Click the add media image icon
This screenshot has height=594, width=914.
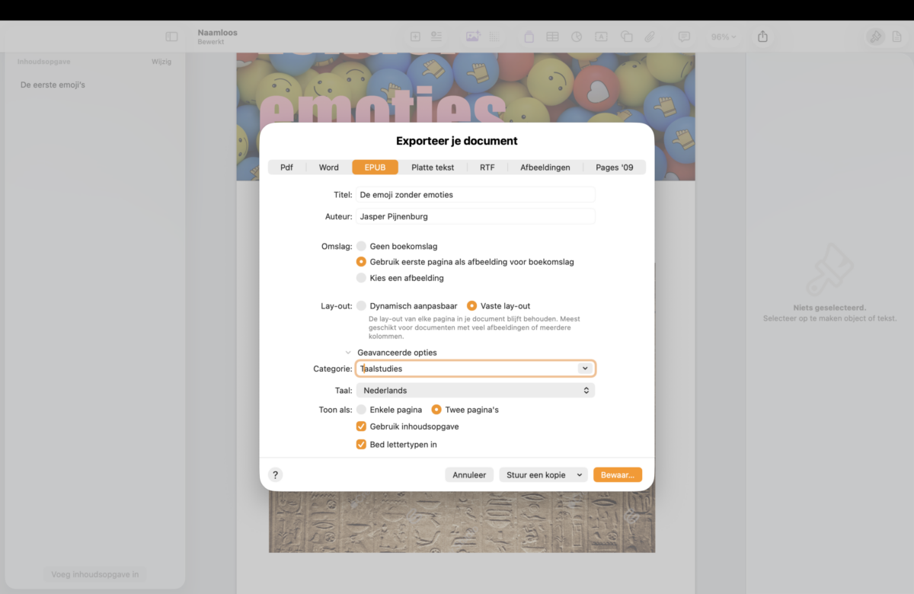[472, 37]
